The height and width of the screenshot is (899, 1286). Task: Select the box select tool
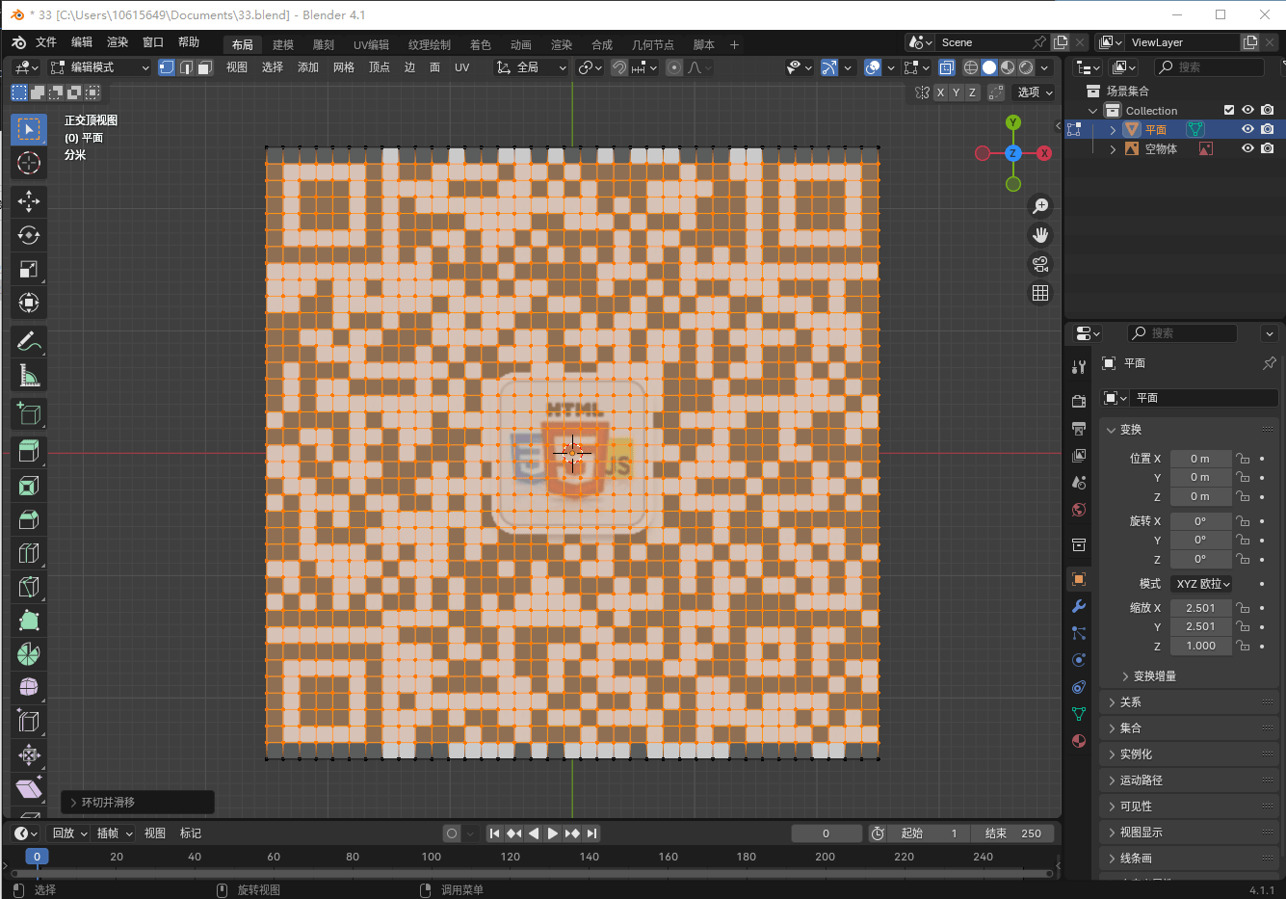point(29,129)
